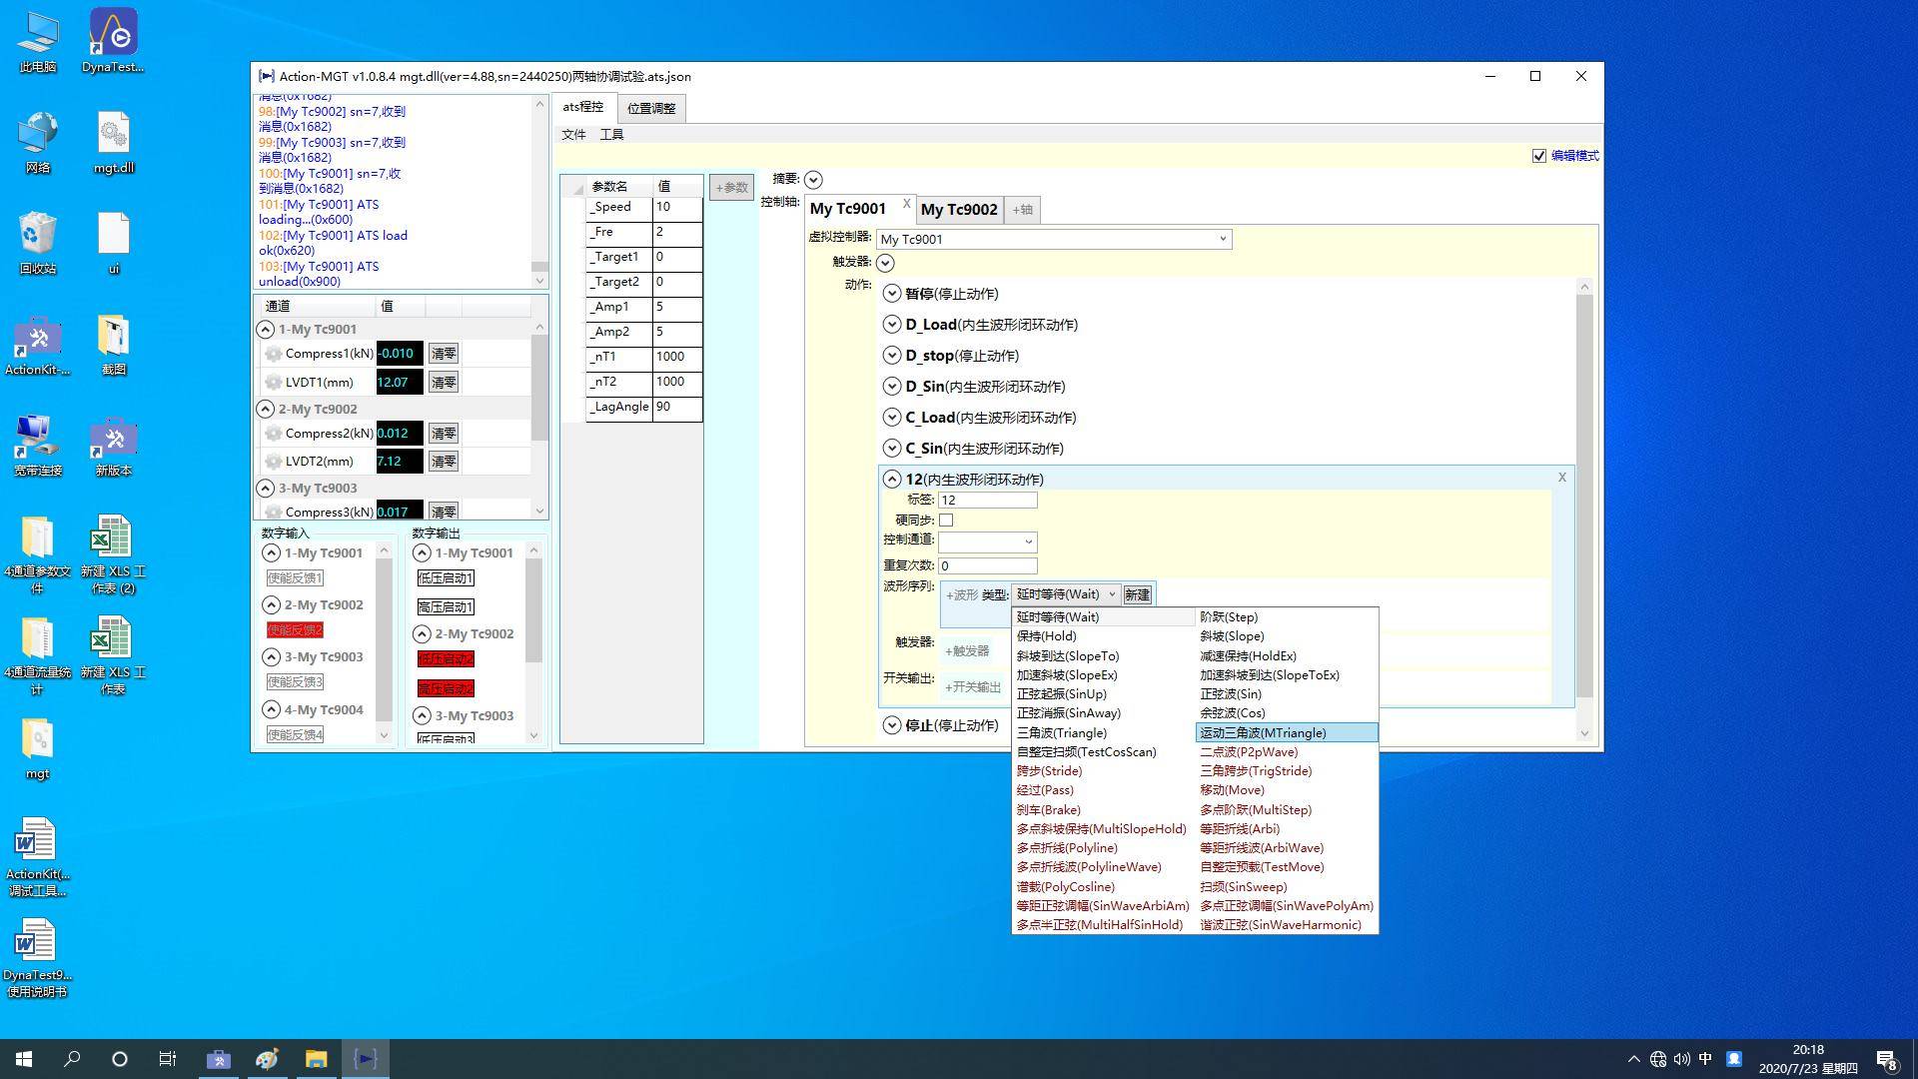Expand D_Load action chevron
Image resolution: width=1918 pixels, height=1079 pixels.
tap(891, 325)
